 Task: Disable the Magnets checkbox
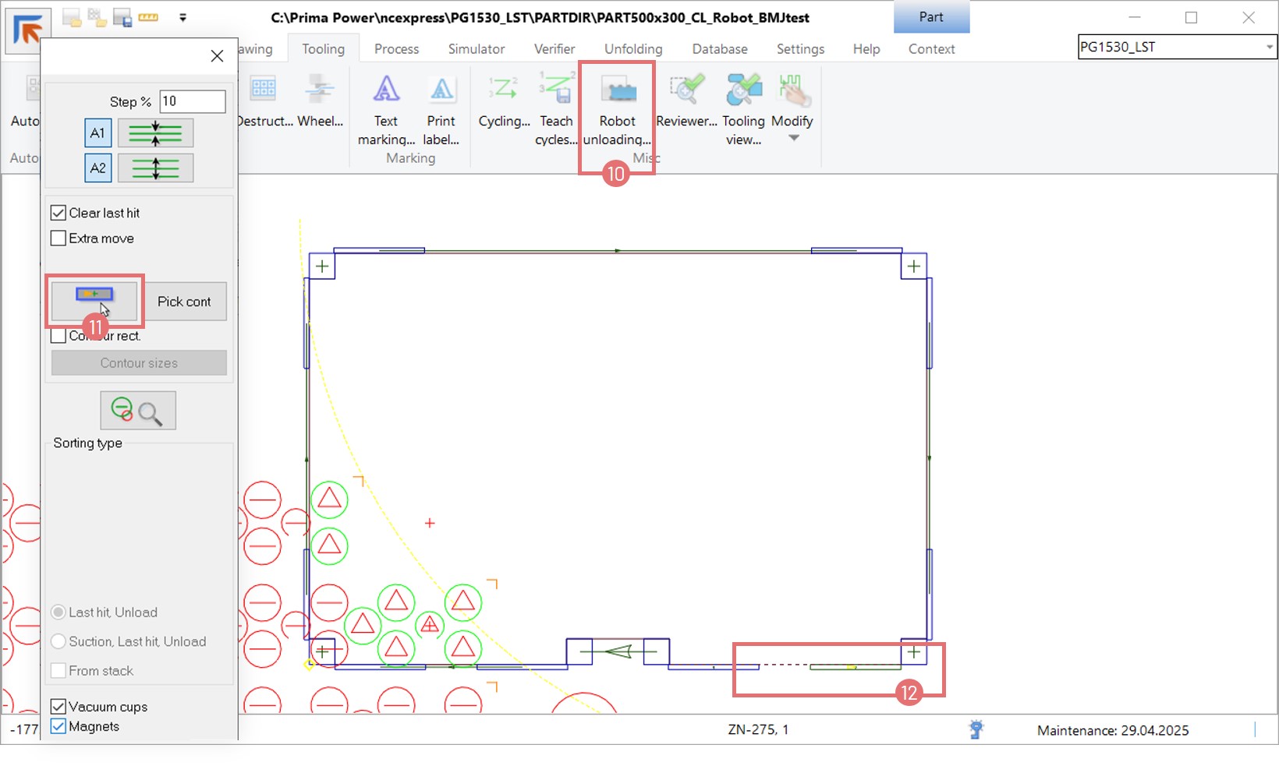tap(58, 726)
